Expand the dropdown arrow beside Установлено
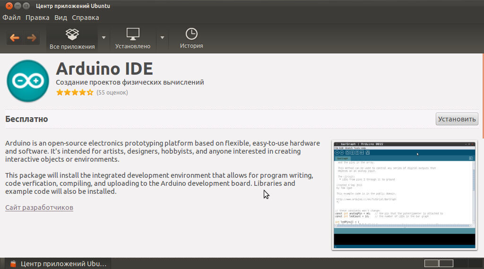Screen dimensions: 484x269 pyautogui.click(x=163, y=38)
